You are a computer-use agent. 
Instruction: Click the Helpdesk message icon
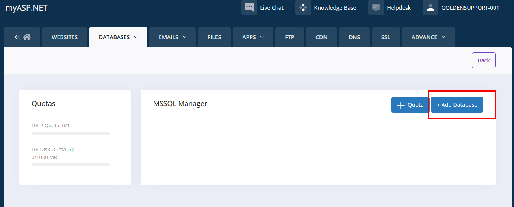376,7
